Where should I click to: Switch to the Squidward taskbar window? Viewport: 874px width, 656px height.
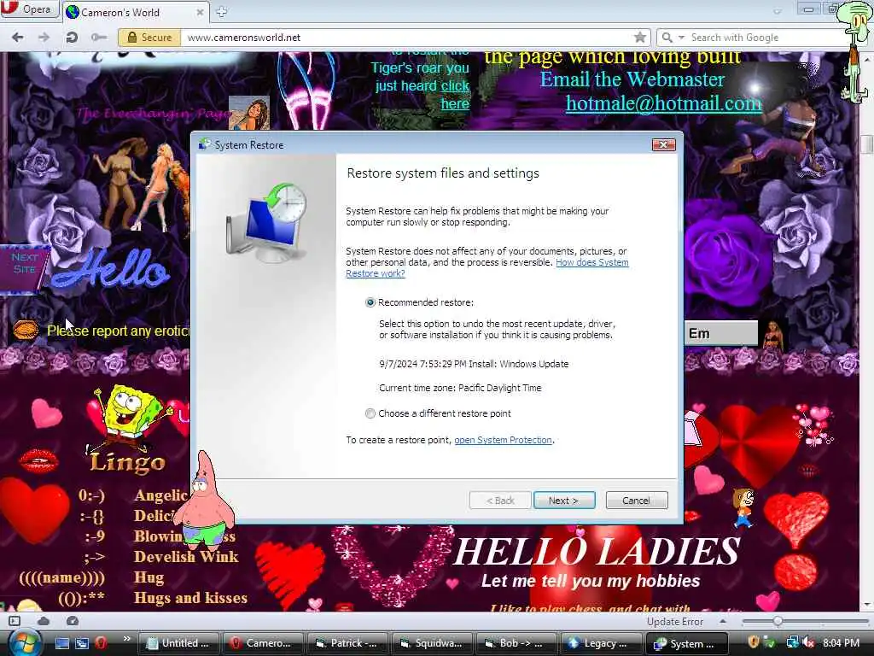click(432, 643)
